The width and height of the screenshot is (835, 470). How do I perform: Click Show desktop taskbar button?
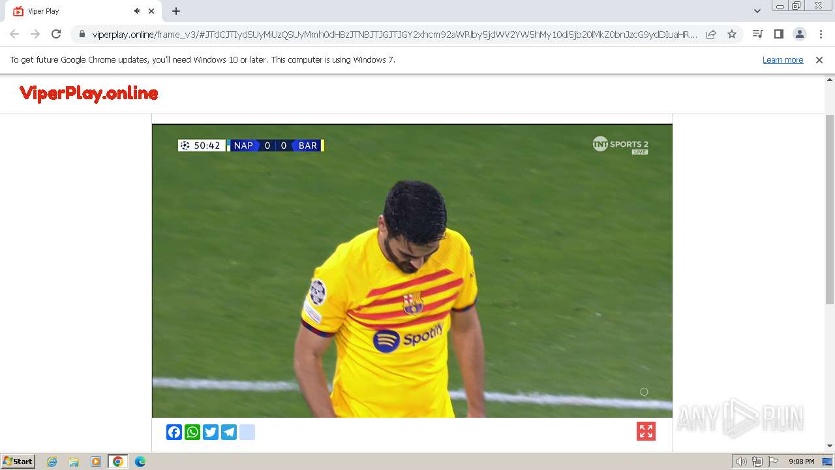(x=827, y=462)
